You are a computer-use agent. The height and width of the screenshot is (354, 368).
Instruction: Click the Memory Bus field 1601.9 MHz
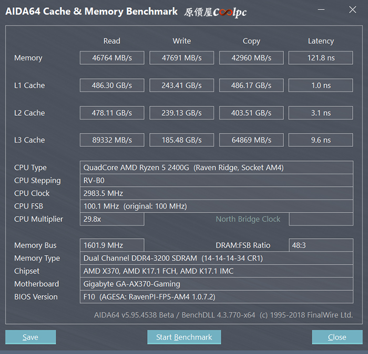(x=112, y=245)
